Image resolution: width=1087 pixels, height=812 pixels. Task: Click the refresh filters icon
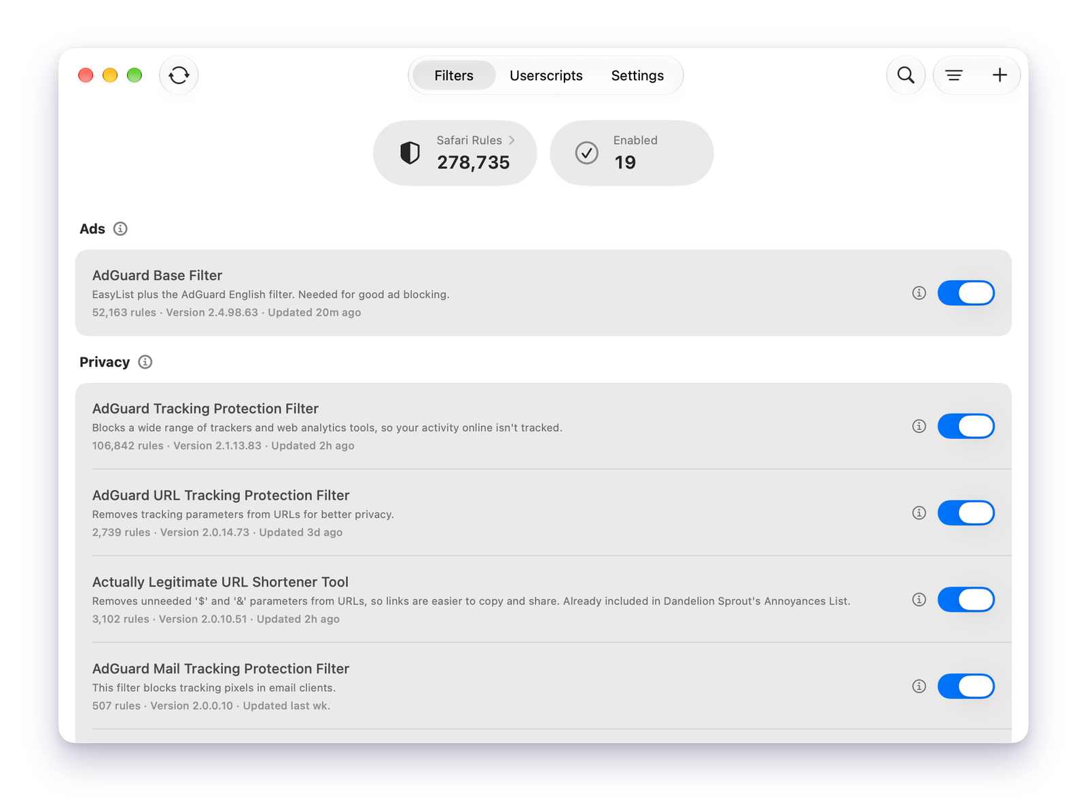pyautogui.click(x=179, y=75)
